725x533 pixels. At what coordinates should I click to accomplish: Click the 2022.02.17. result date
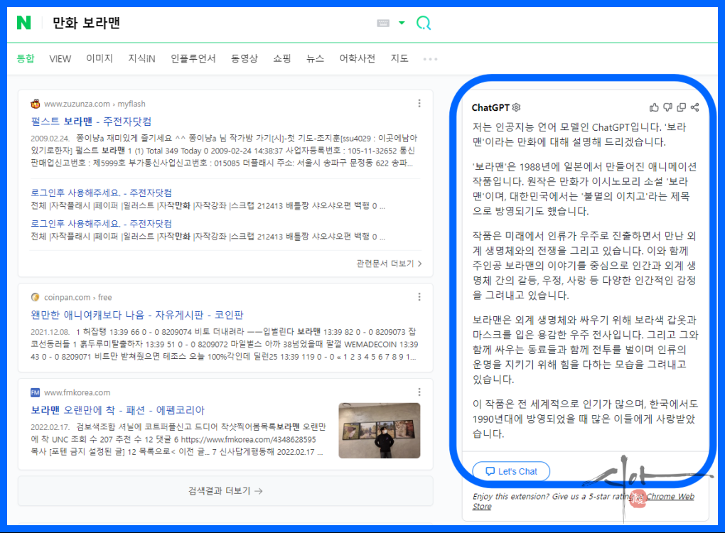(x=50, y=427)
